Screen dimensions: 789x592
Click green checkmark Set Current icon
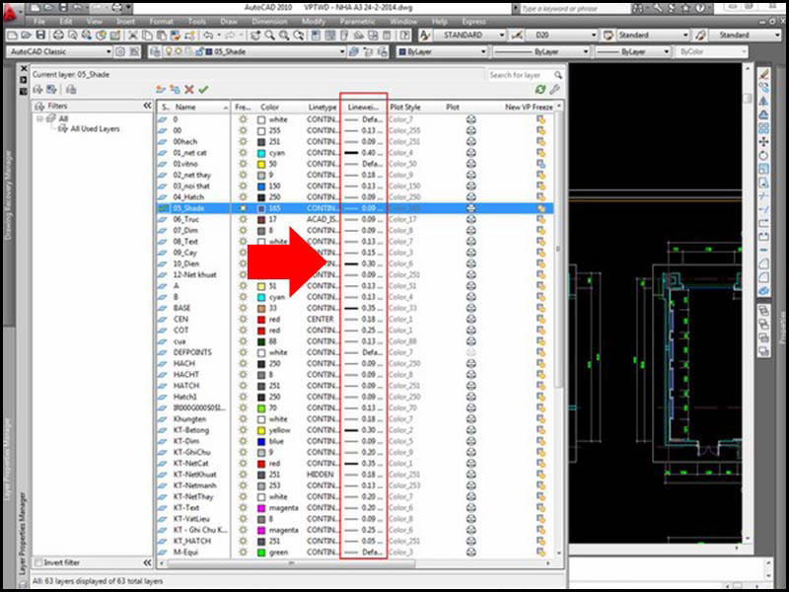[203, 90]
